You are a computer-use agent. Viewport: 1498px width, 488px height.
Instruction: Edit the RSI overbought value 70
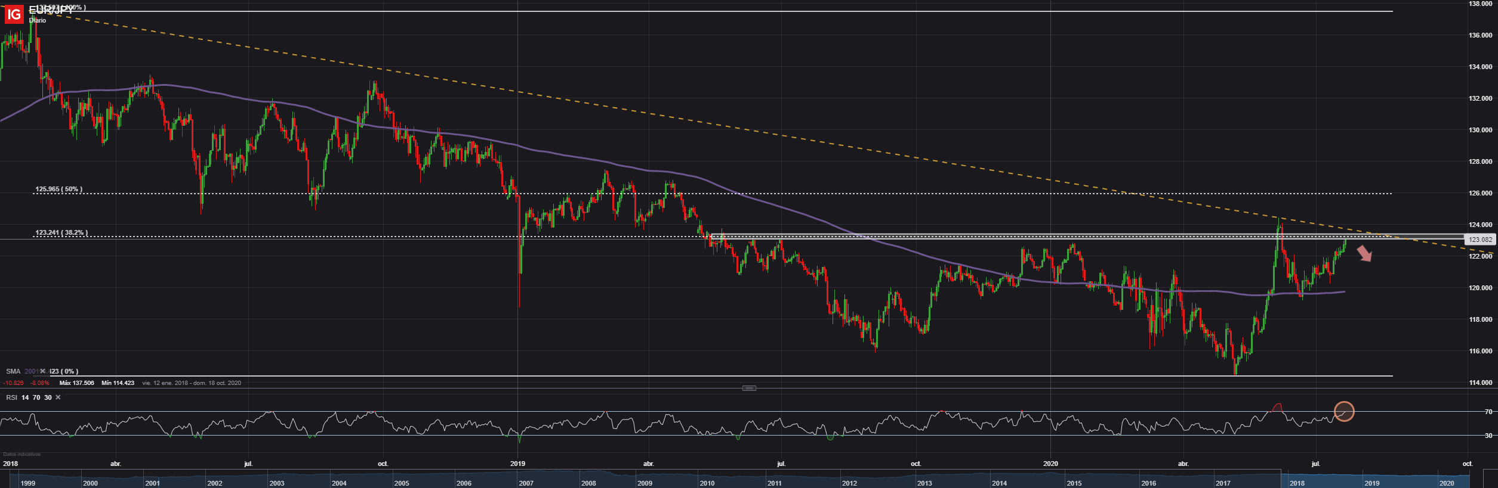coord(36,397)
